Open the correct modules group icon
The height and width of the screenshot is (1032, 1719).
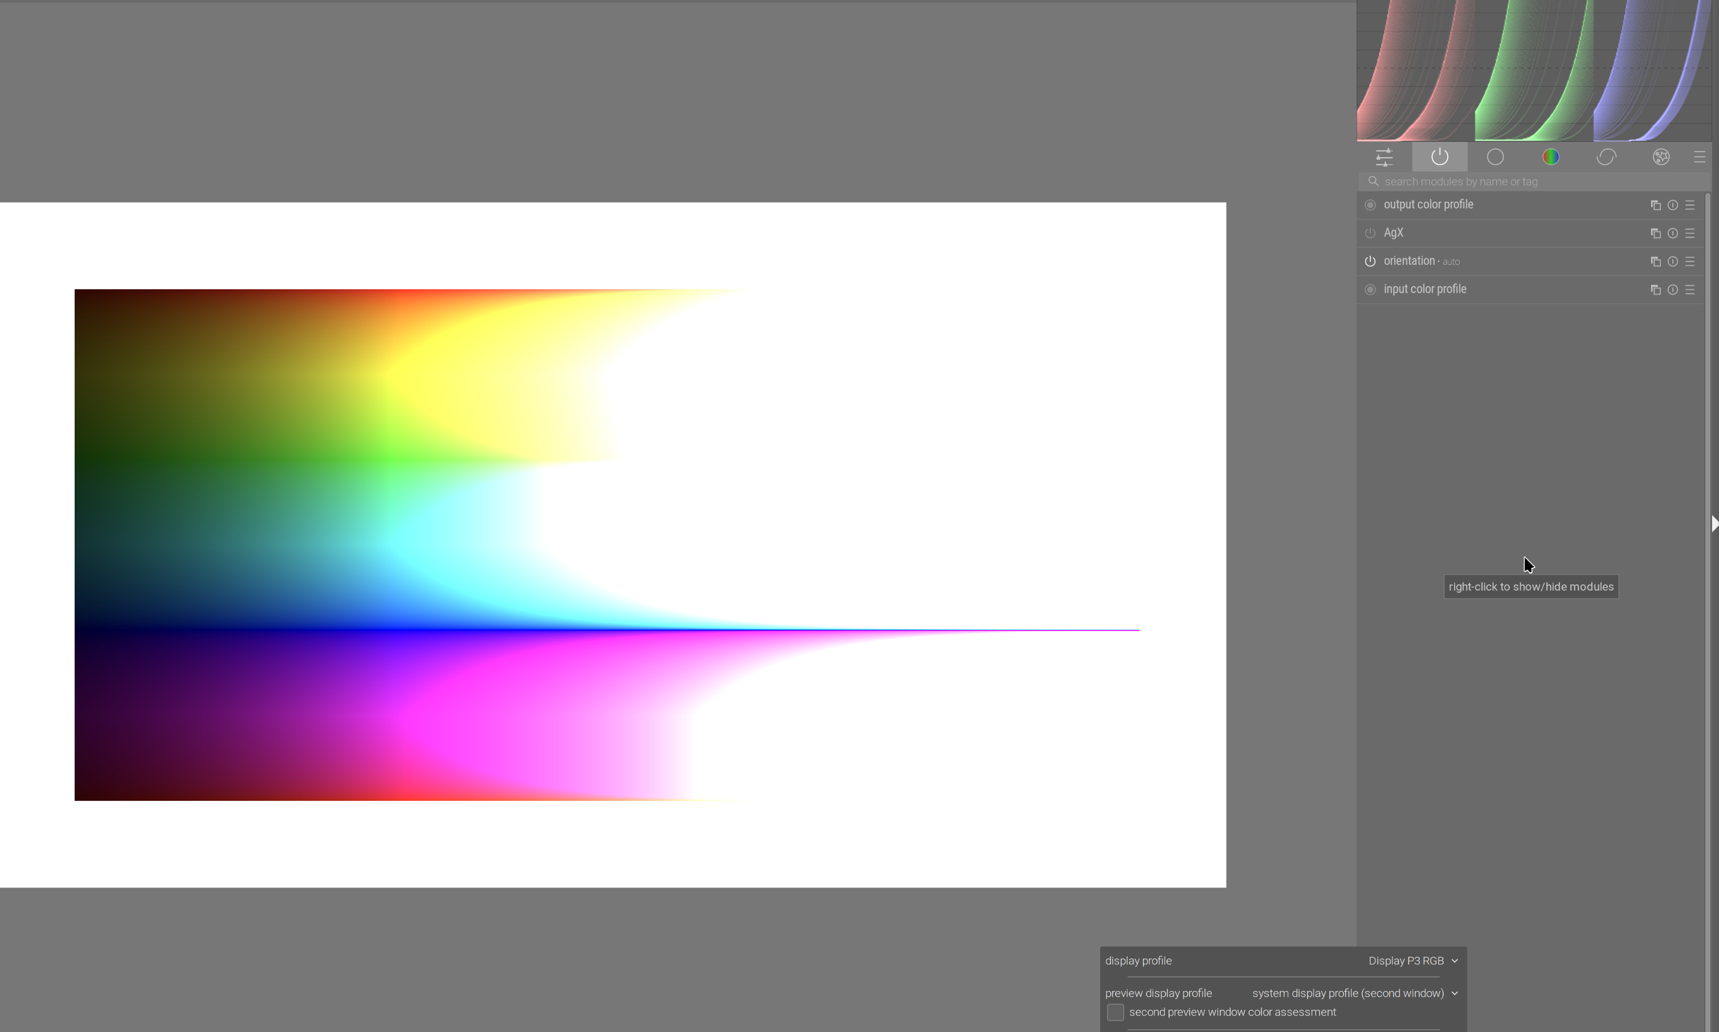pos(1606,157)
